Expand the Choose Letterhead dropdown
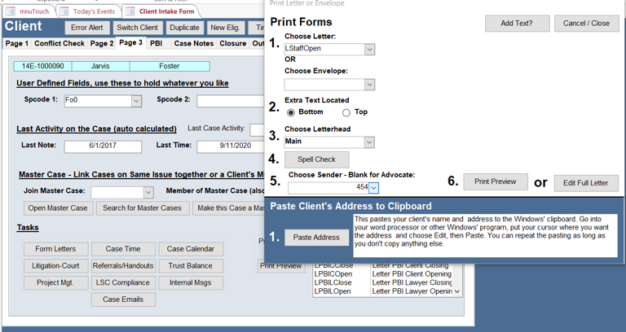Screen dimensions: 626x332 click(x=369, y=142)
